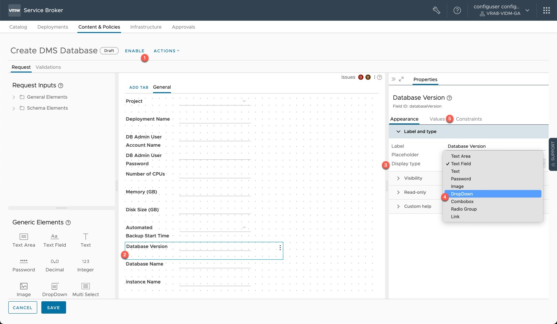Go to the Deployments tab
557x324 pixels.
click(x=53, y=27)
